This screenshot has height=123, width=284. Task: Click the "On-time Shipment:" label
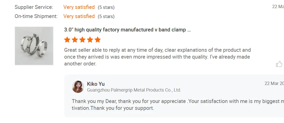click(36, 16)
